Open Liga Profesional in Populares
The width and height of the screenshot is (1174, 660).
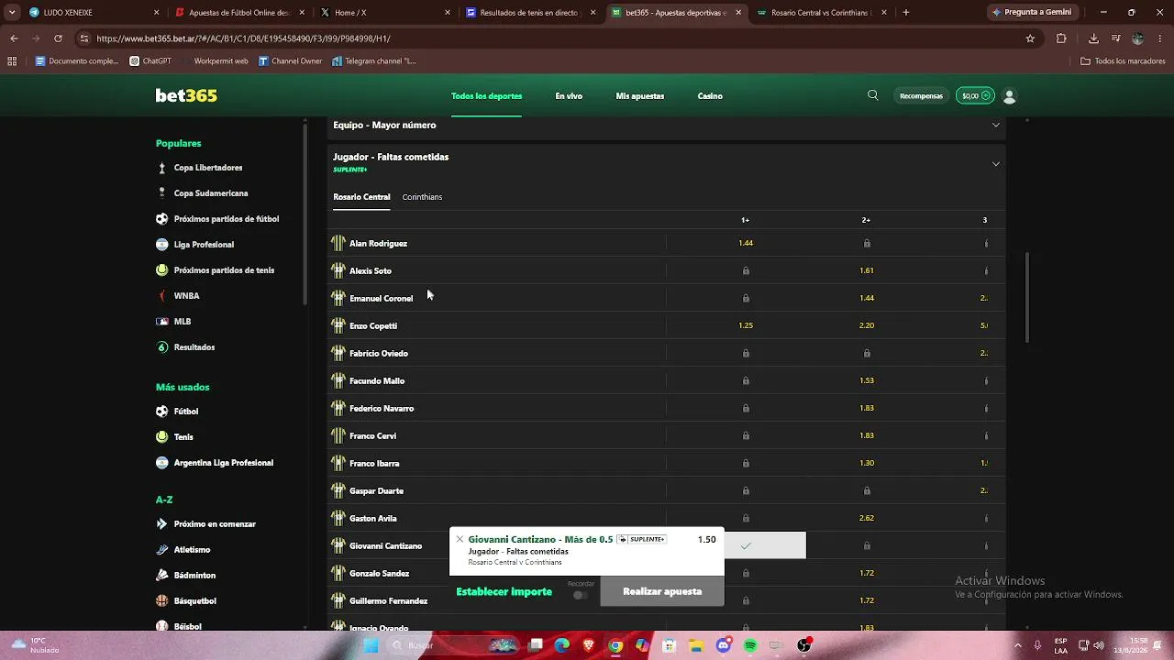tap(204, 245)
